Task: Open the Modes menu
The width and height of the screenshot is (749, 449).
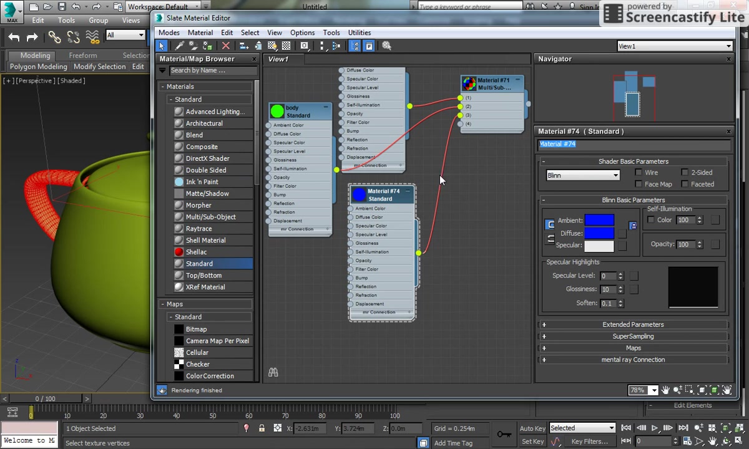Action: pos(169,32)
